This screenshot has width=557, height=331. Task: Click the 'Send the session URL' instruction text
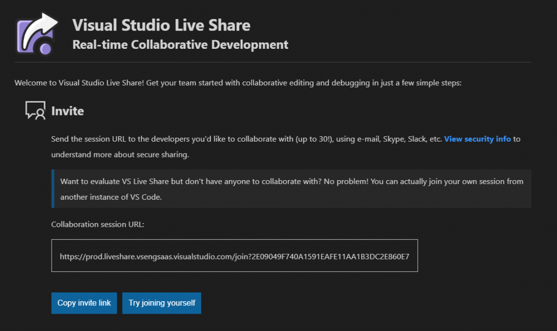tap(286, 147)
